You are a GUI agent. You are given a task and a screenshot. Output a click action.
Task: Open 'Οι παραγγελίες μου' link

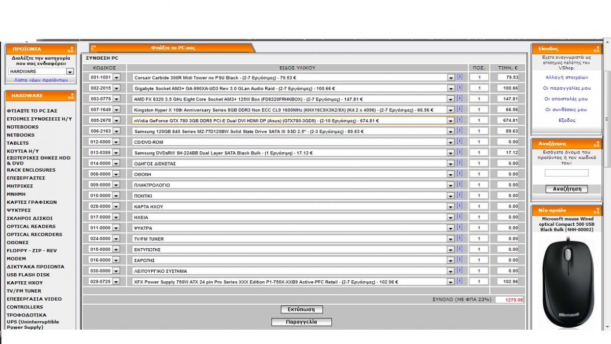coord(567,88)
